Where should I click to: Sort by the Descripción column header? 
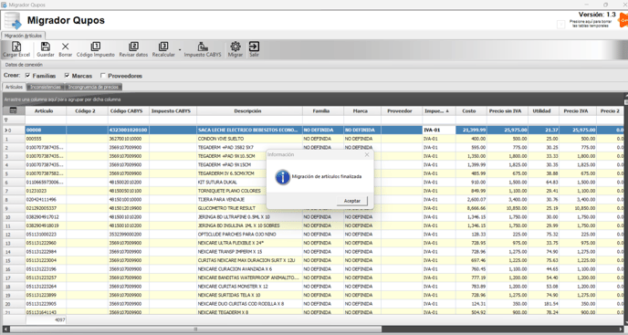click(x=248, y=111)
